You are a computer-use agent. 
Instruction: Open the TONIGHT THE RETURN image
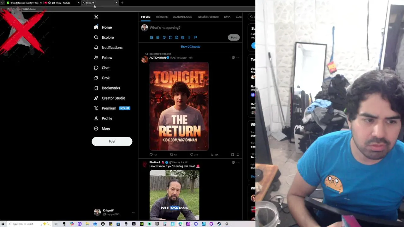[179, 106]
